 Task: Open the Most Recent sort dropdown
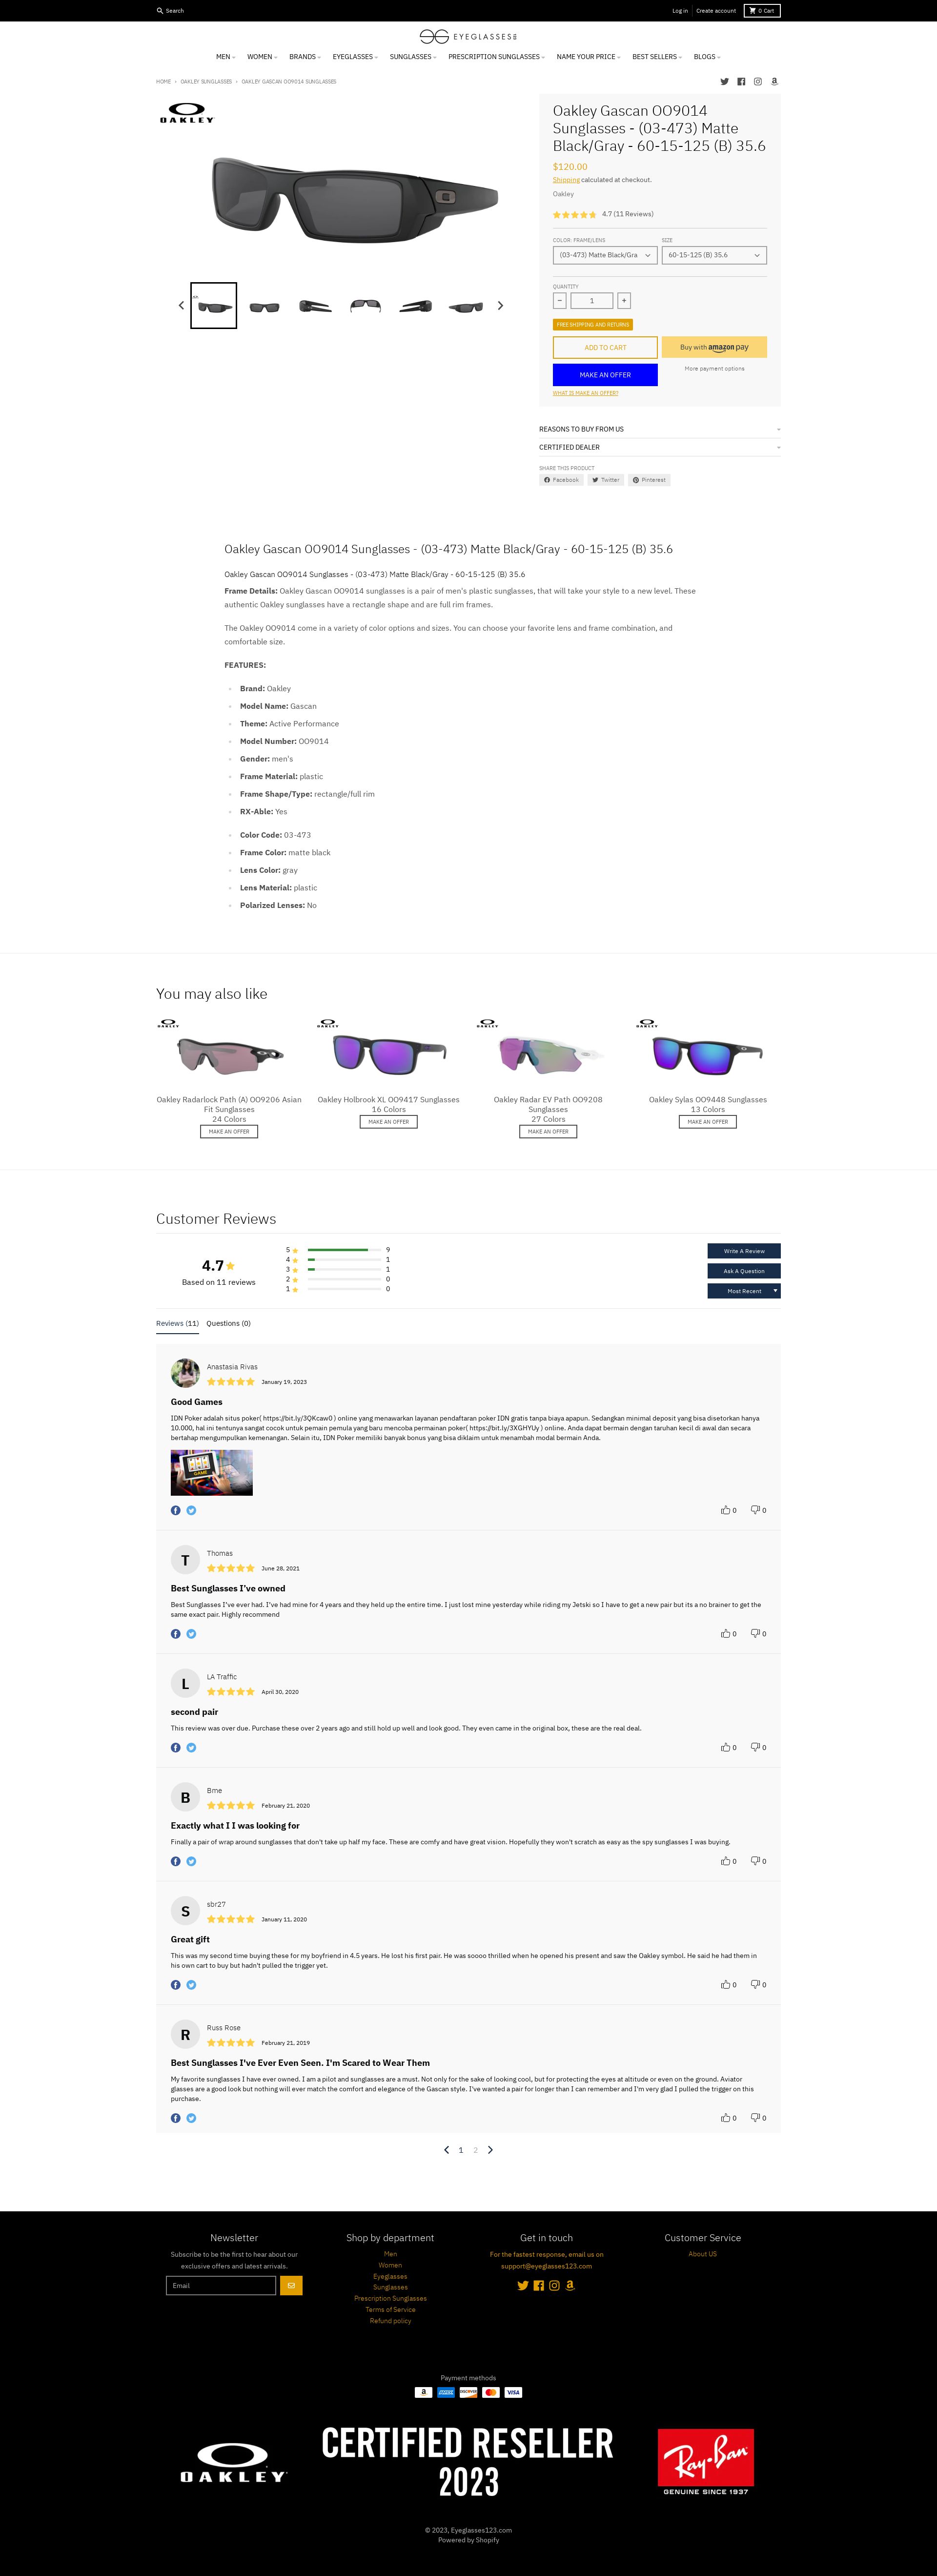pos(744,1291)
